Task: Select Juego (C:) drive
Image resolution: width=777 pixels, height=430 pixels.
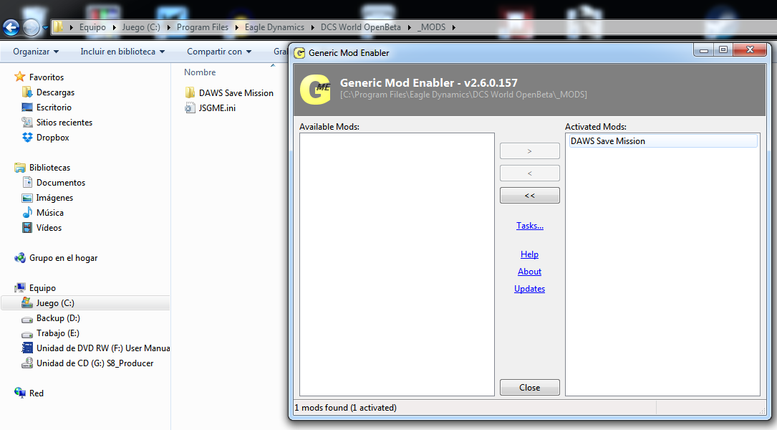Action: pos(86,303)
